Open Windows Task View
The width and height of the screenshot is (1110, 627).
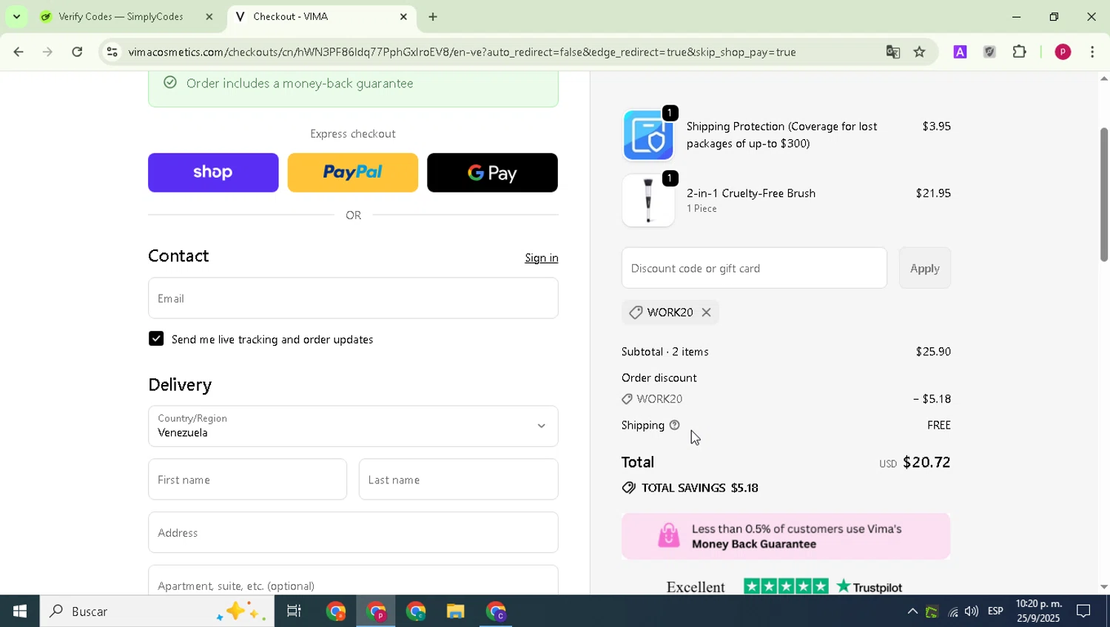pyautogui.click(x=294, y=611)
